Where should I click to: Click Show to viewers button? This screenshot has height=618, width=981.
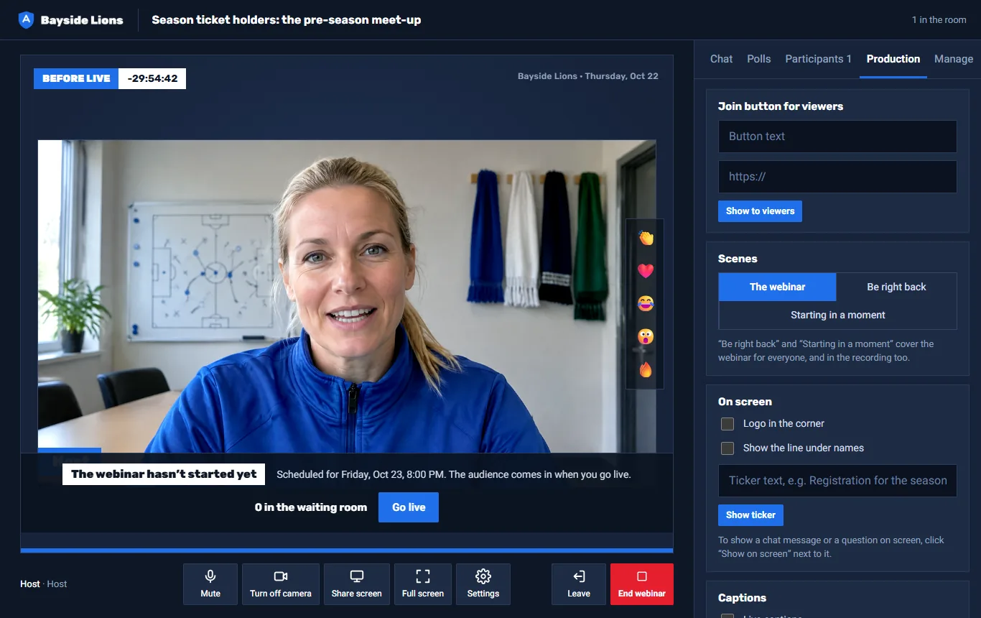(760, 211)
